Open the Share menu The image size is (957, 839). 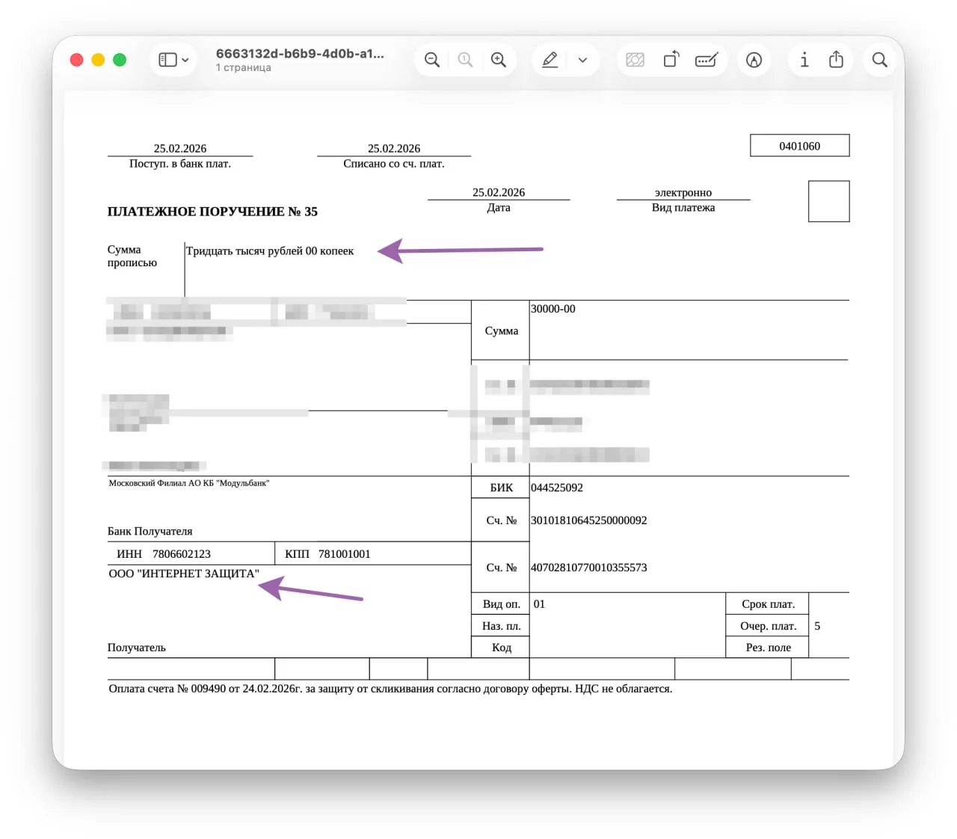[x=837, y=60]
